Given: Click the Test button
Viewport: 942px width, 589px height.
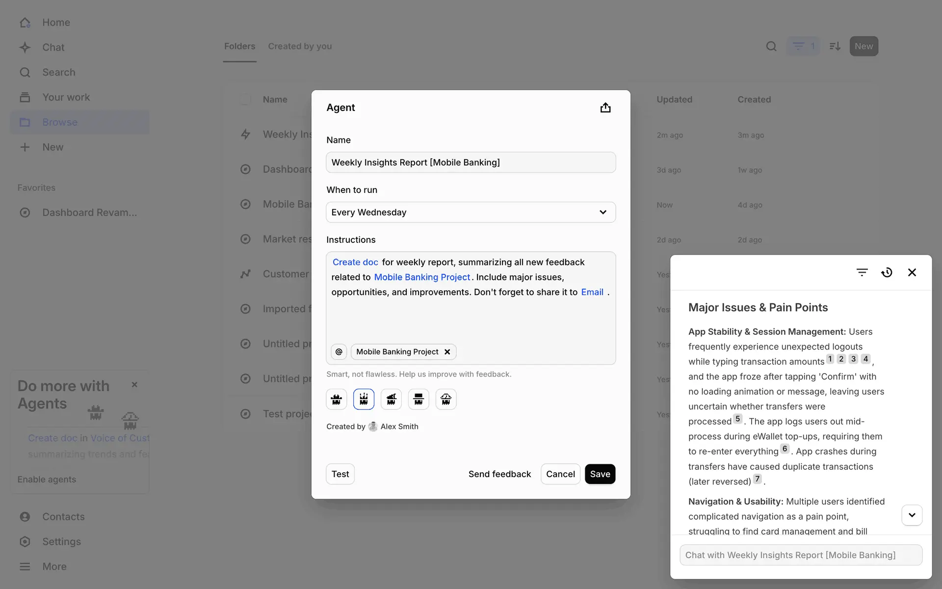Looking at the screenshot, I should [340, 474].
